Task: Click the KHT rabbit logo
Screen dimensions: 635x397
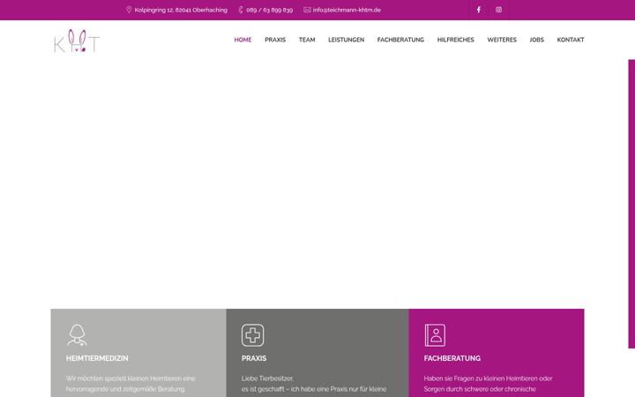Action: point(77,41)
